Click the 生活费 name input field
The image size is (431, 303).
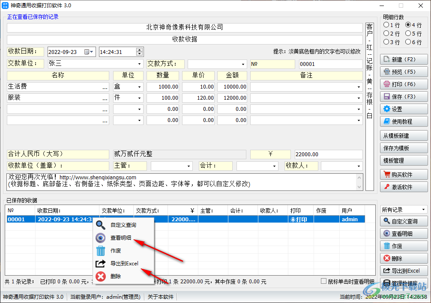point(51,86)
